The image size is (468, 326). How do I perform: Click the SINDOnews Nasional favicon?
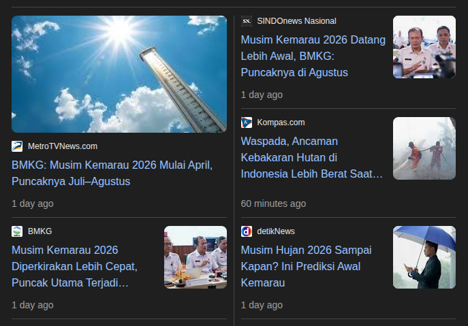click(247, 21)
